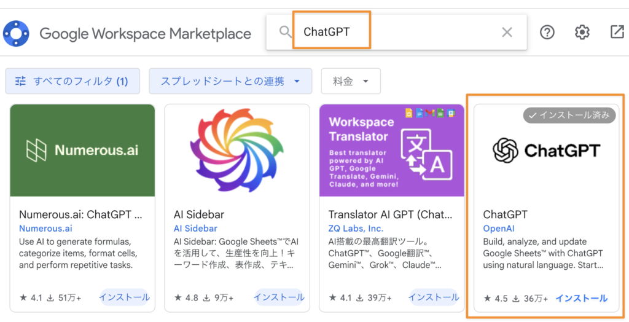Open the AI Sidebar developer link
This screenshot has height=322, width=629.
[x=195, y=229]
